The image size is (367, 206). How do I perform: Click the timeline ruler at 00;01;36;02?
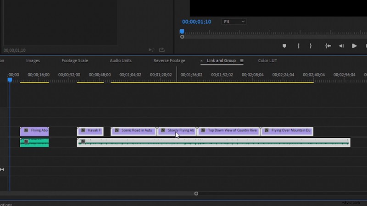point(191,75)
